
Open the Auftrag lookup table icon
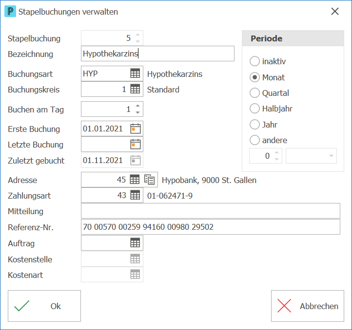[x=135, y=243]
